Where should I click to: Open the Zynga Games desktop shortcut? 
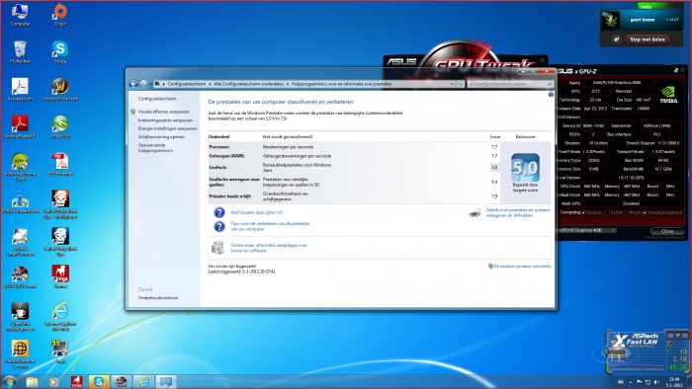(x=60, y=276)
